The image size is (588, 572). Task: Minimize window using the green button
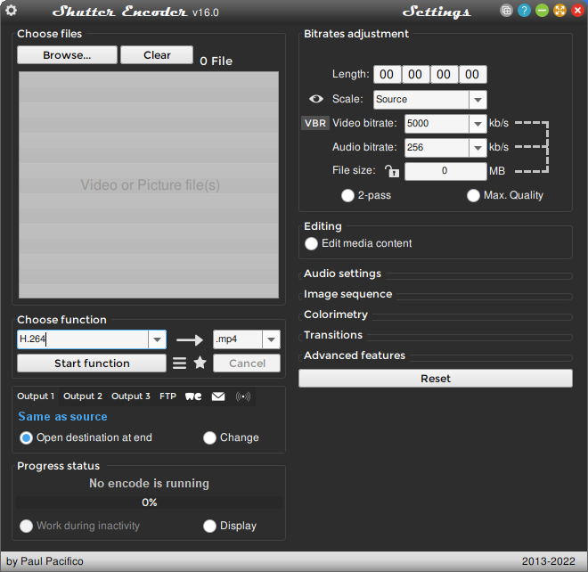542,11
